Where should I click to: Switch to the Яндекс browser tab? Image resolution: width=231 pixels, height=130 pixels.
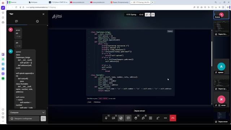(119, 2)
